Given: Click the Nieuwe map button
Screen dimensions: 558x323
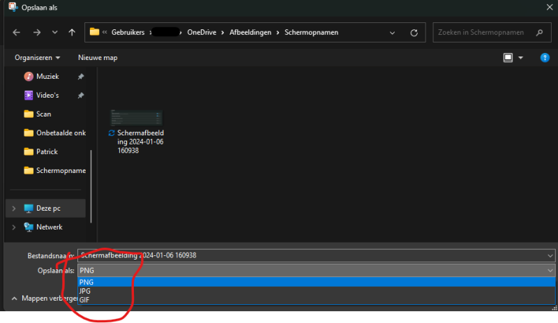Looking at the screenshot, I should [98, 57].
